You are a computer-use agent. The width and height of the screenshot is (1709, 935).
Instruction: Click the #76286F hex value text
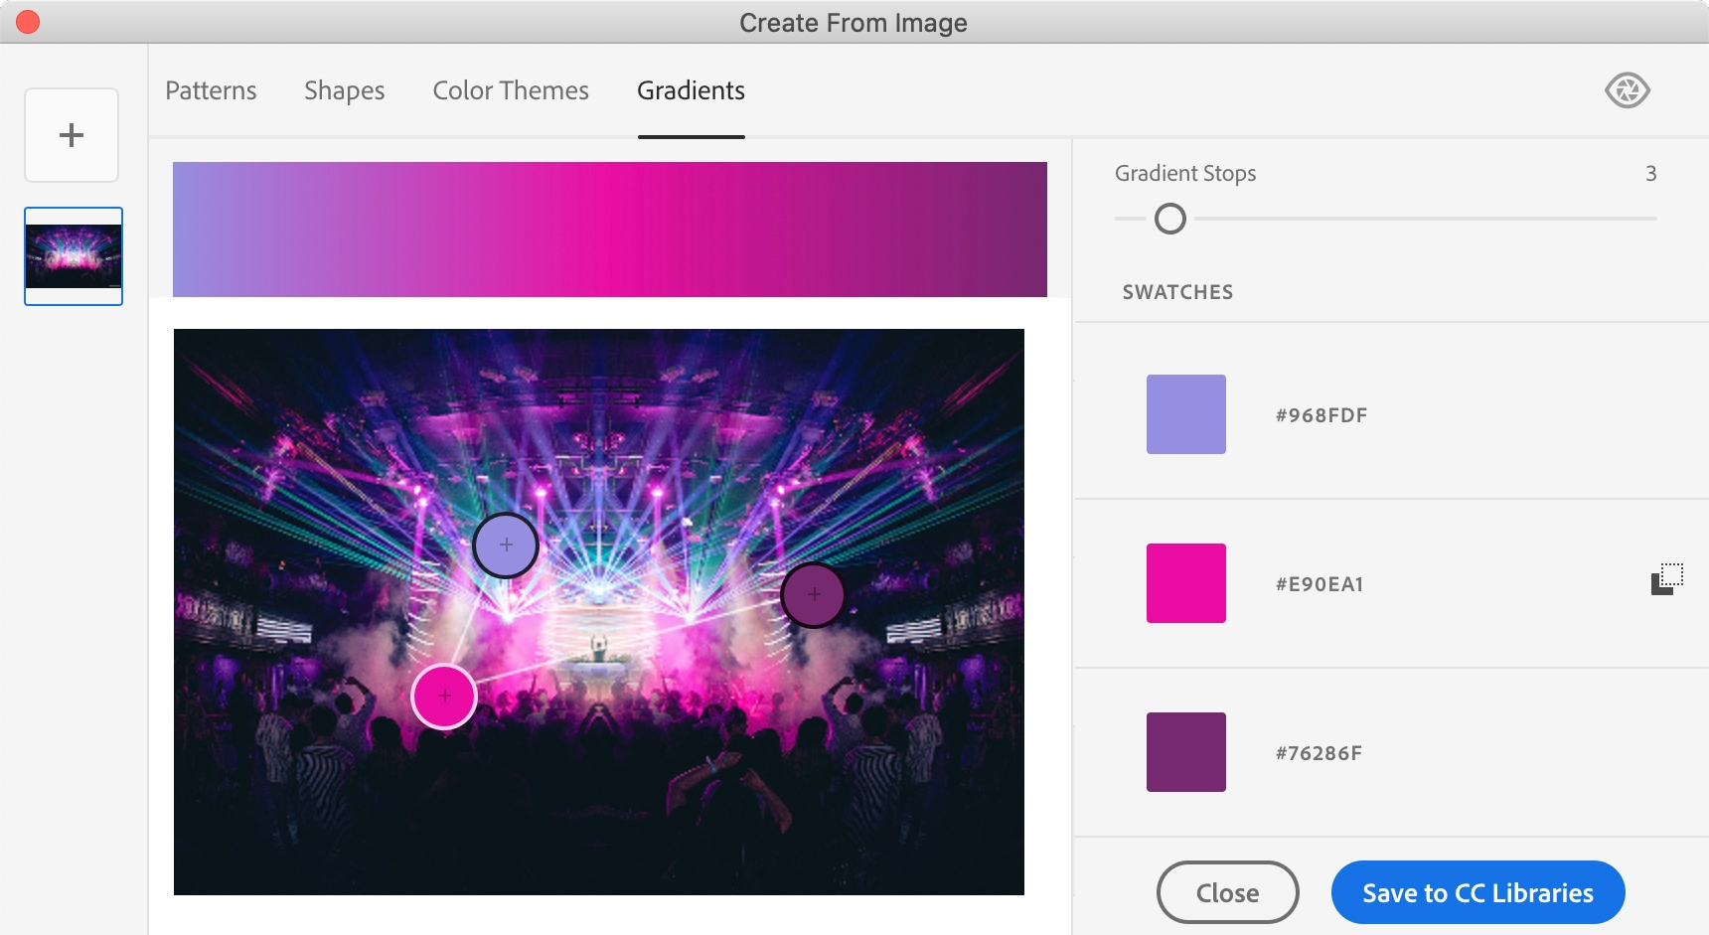tap(1319, 753)
